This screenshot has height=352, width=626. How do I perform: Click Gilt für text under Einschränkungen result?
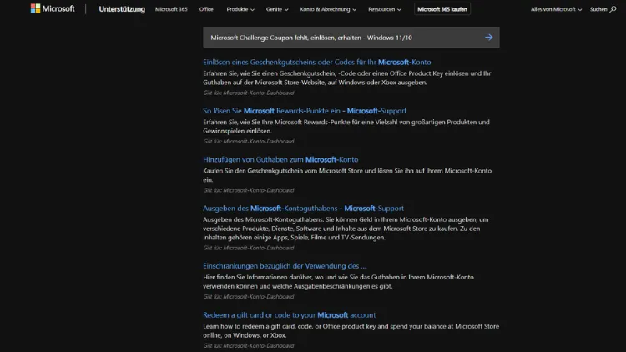point(249,296)
